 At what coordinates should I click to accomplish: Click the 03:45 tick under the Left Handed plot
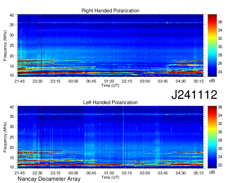(x=163, y=173)
